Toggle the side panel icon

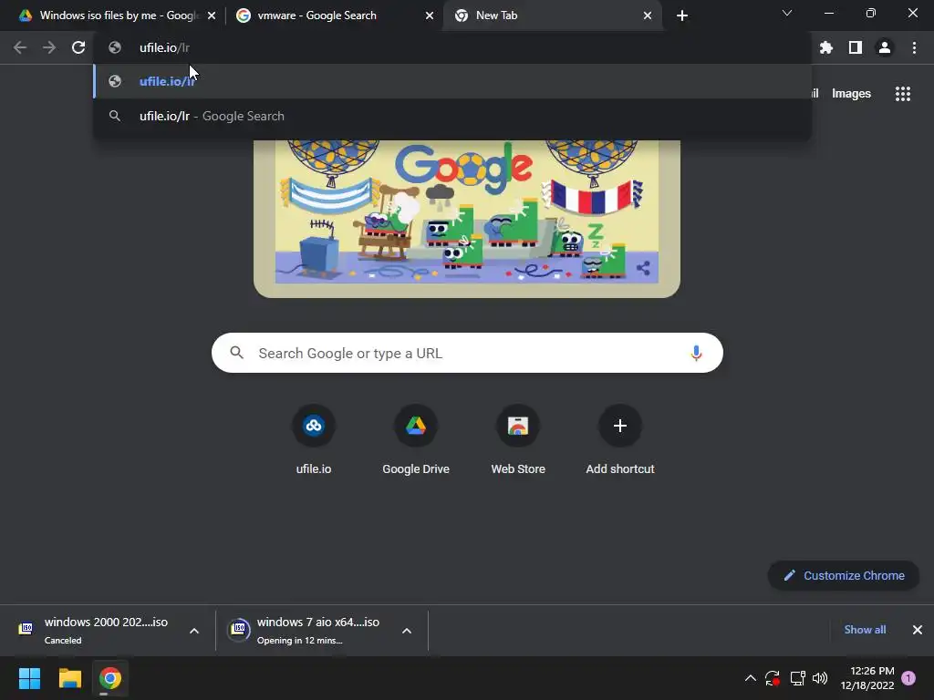(856, 47)
